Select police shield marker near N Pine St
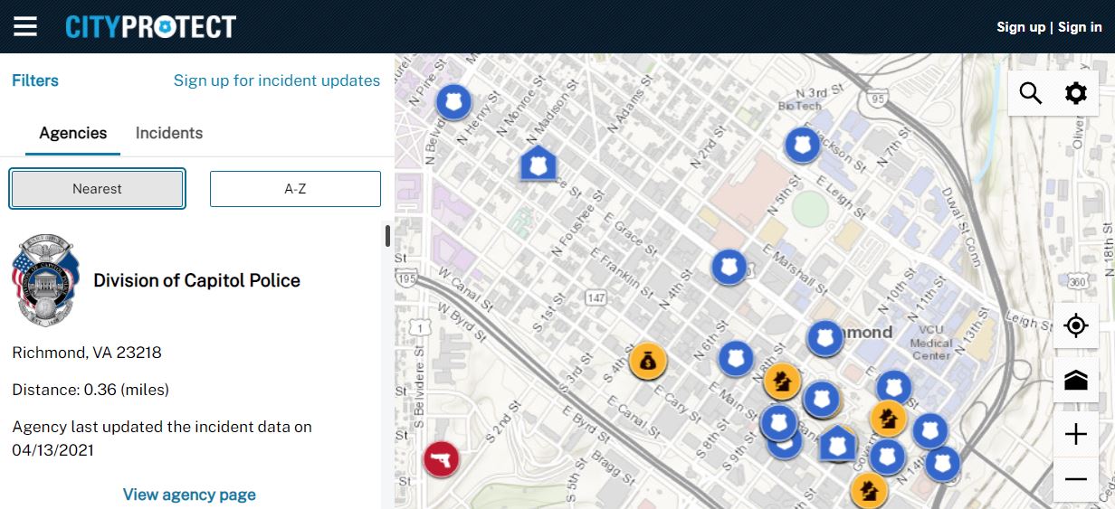Screen dimensions: 1115x509 454,101
